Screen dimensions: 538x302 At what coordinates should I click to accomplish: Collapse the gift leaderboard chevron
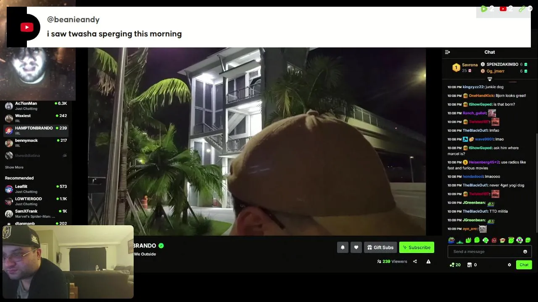[490, 79]
